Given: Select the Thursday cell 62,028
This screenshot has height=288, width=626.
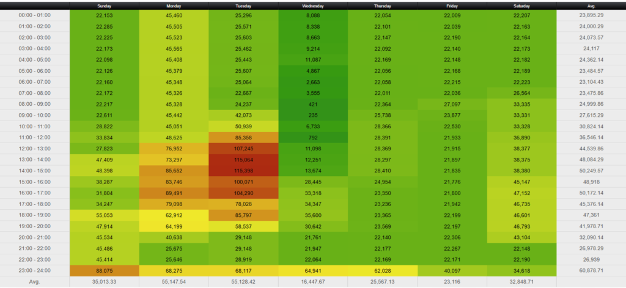Looking at the screenshot, I should pyautogui.click(x=383, y=270).
